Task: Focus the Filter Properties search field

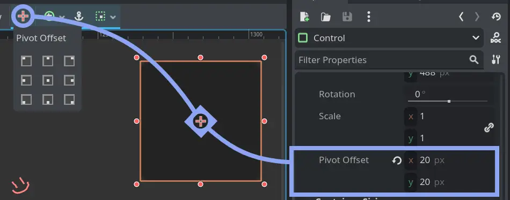Action: coord(389,60)
